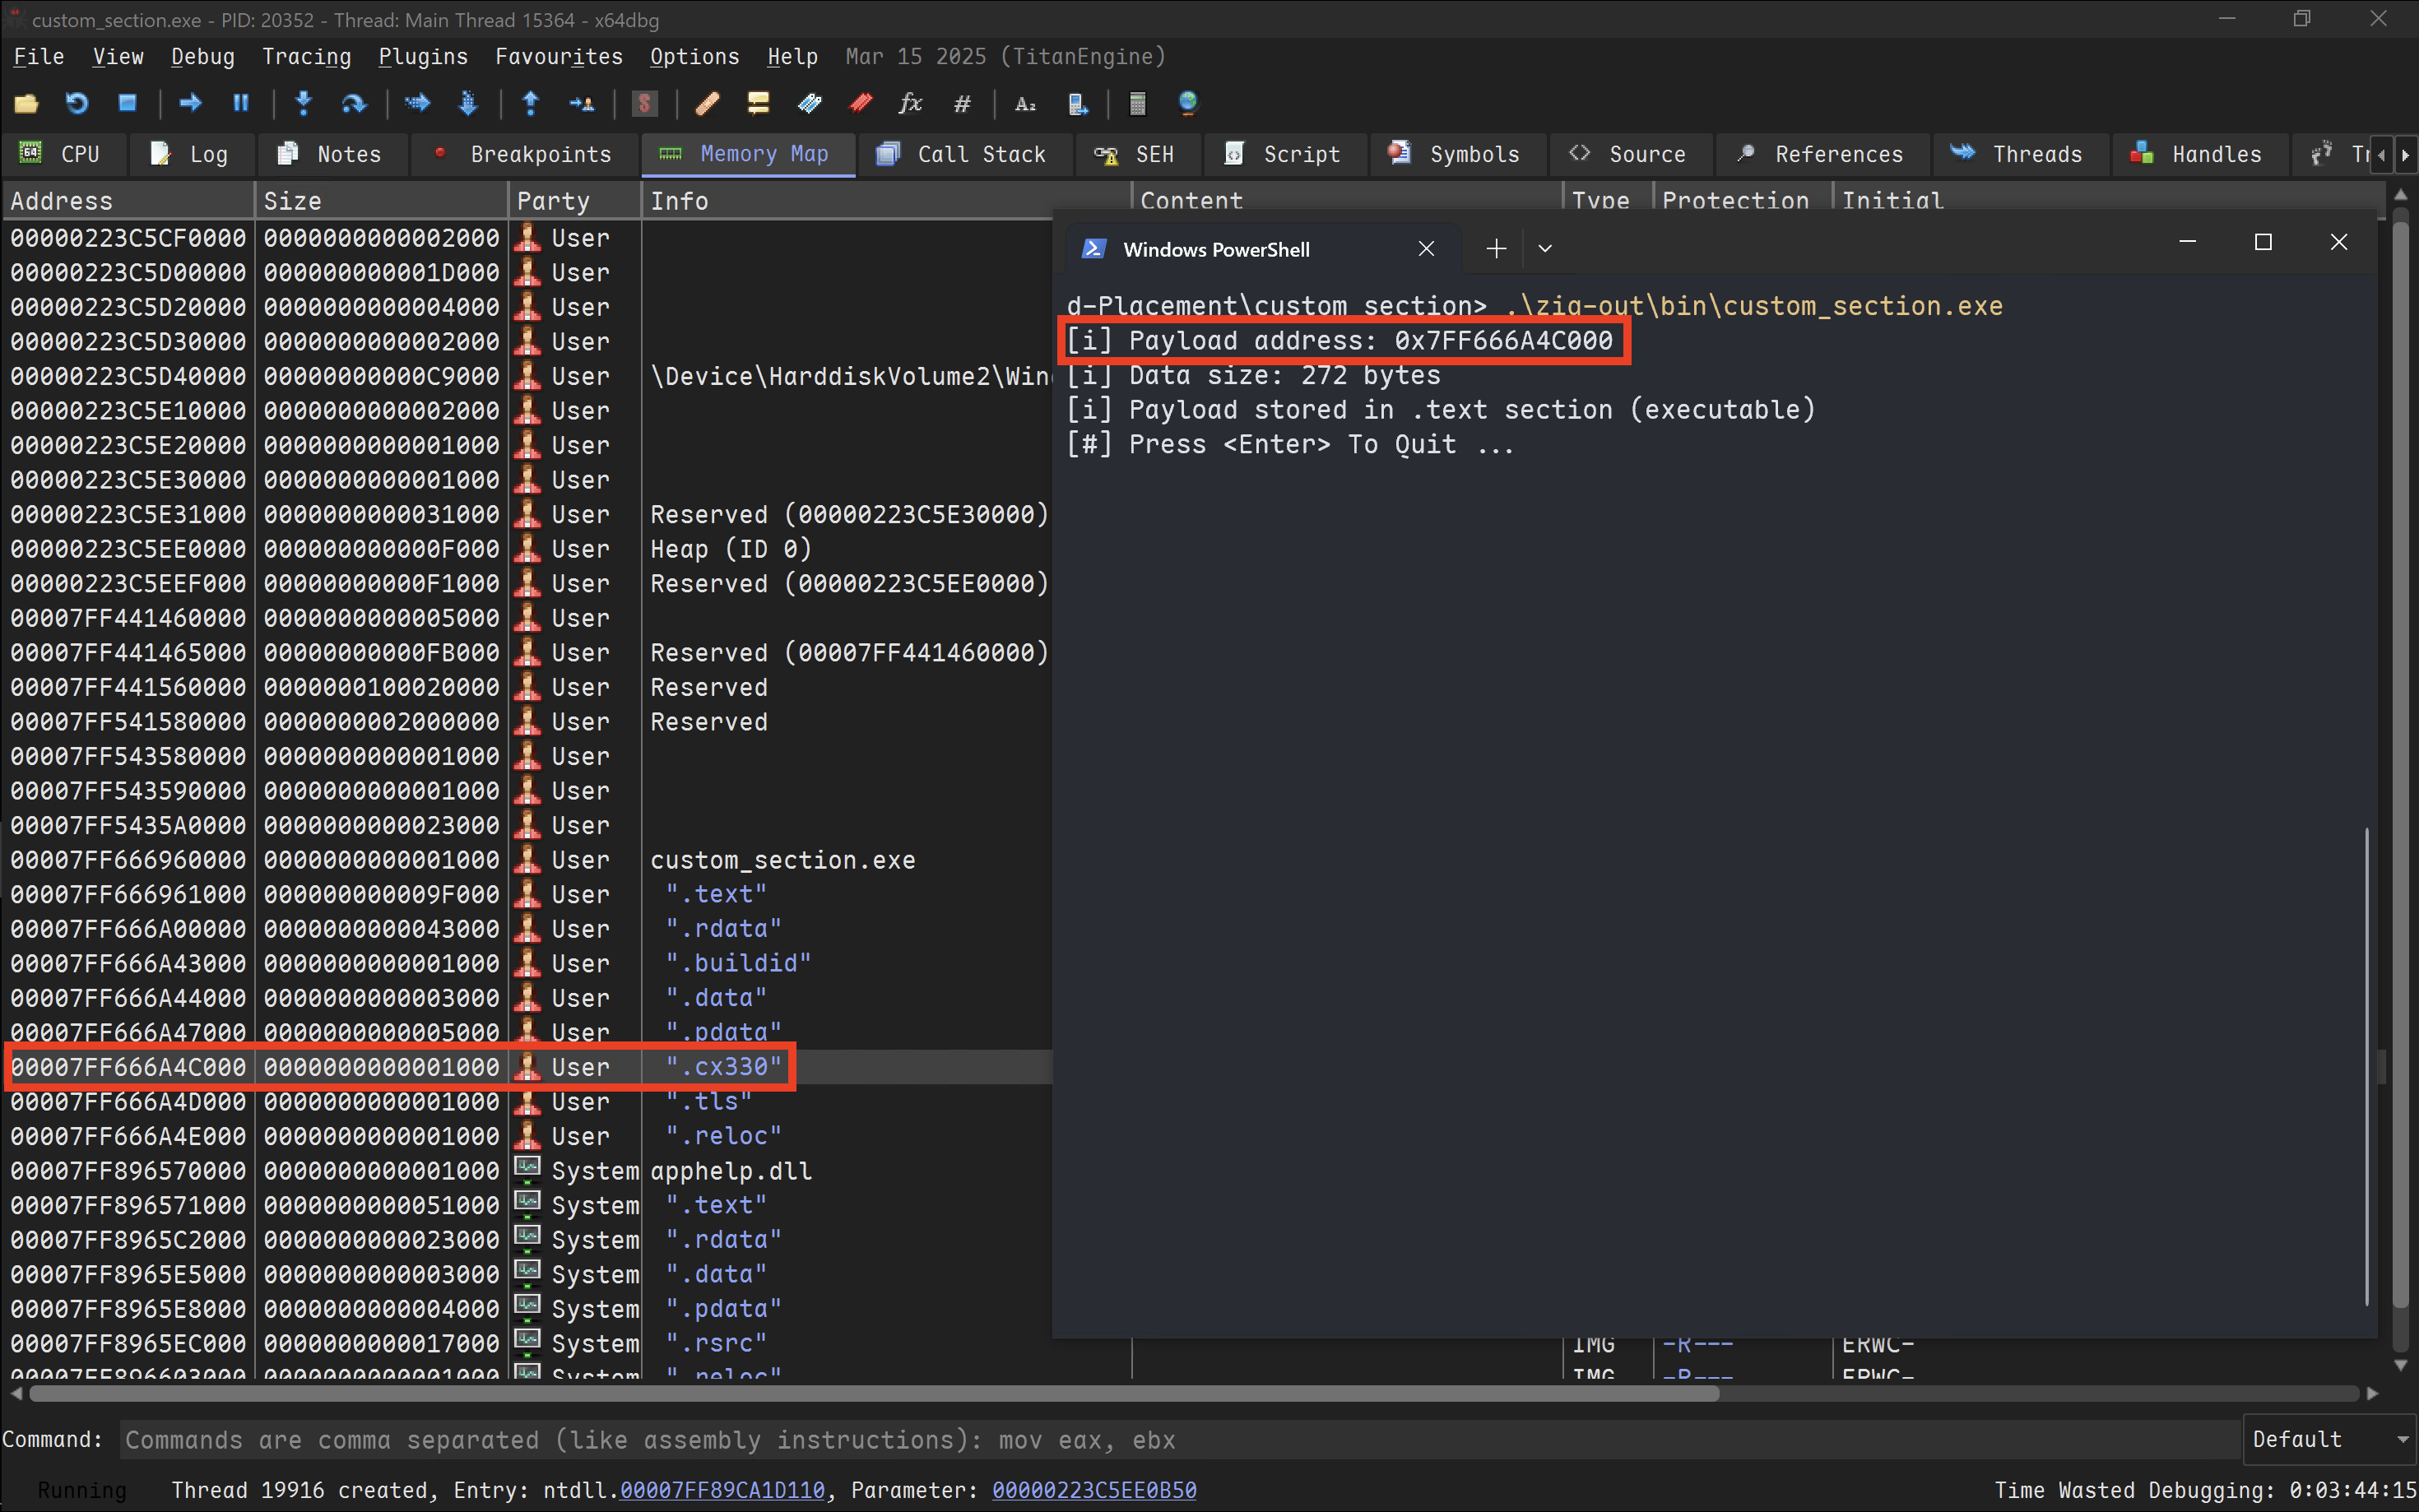Open the Debug menu

(203, 57)
